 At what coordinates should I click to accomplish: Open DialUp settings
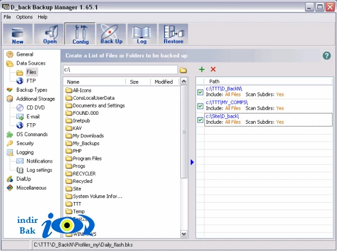coord(24,179)
